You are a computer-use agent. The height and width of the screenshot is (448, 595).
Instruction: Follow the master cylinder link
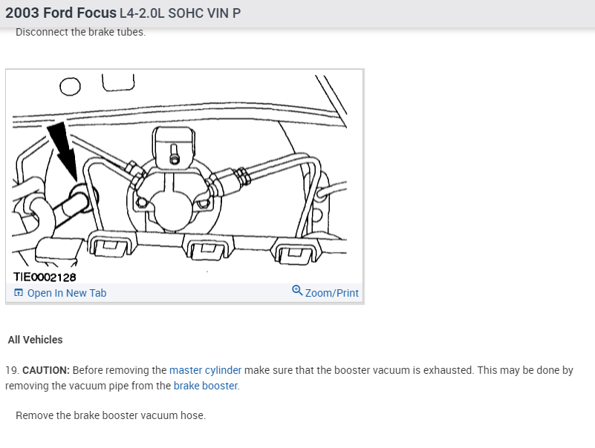[x=205, y=370]
